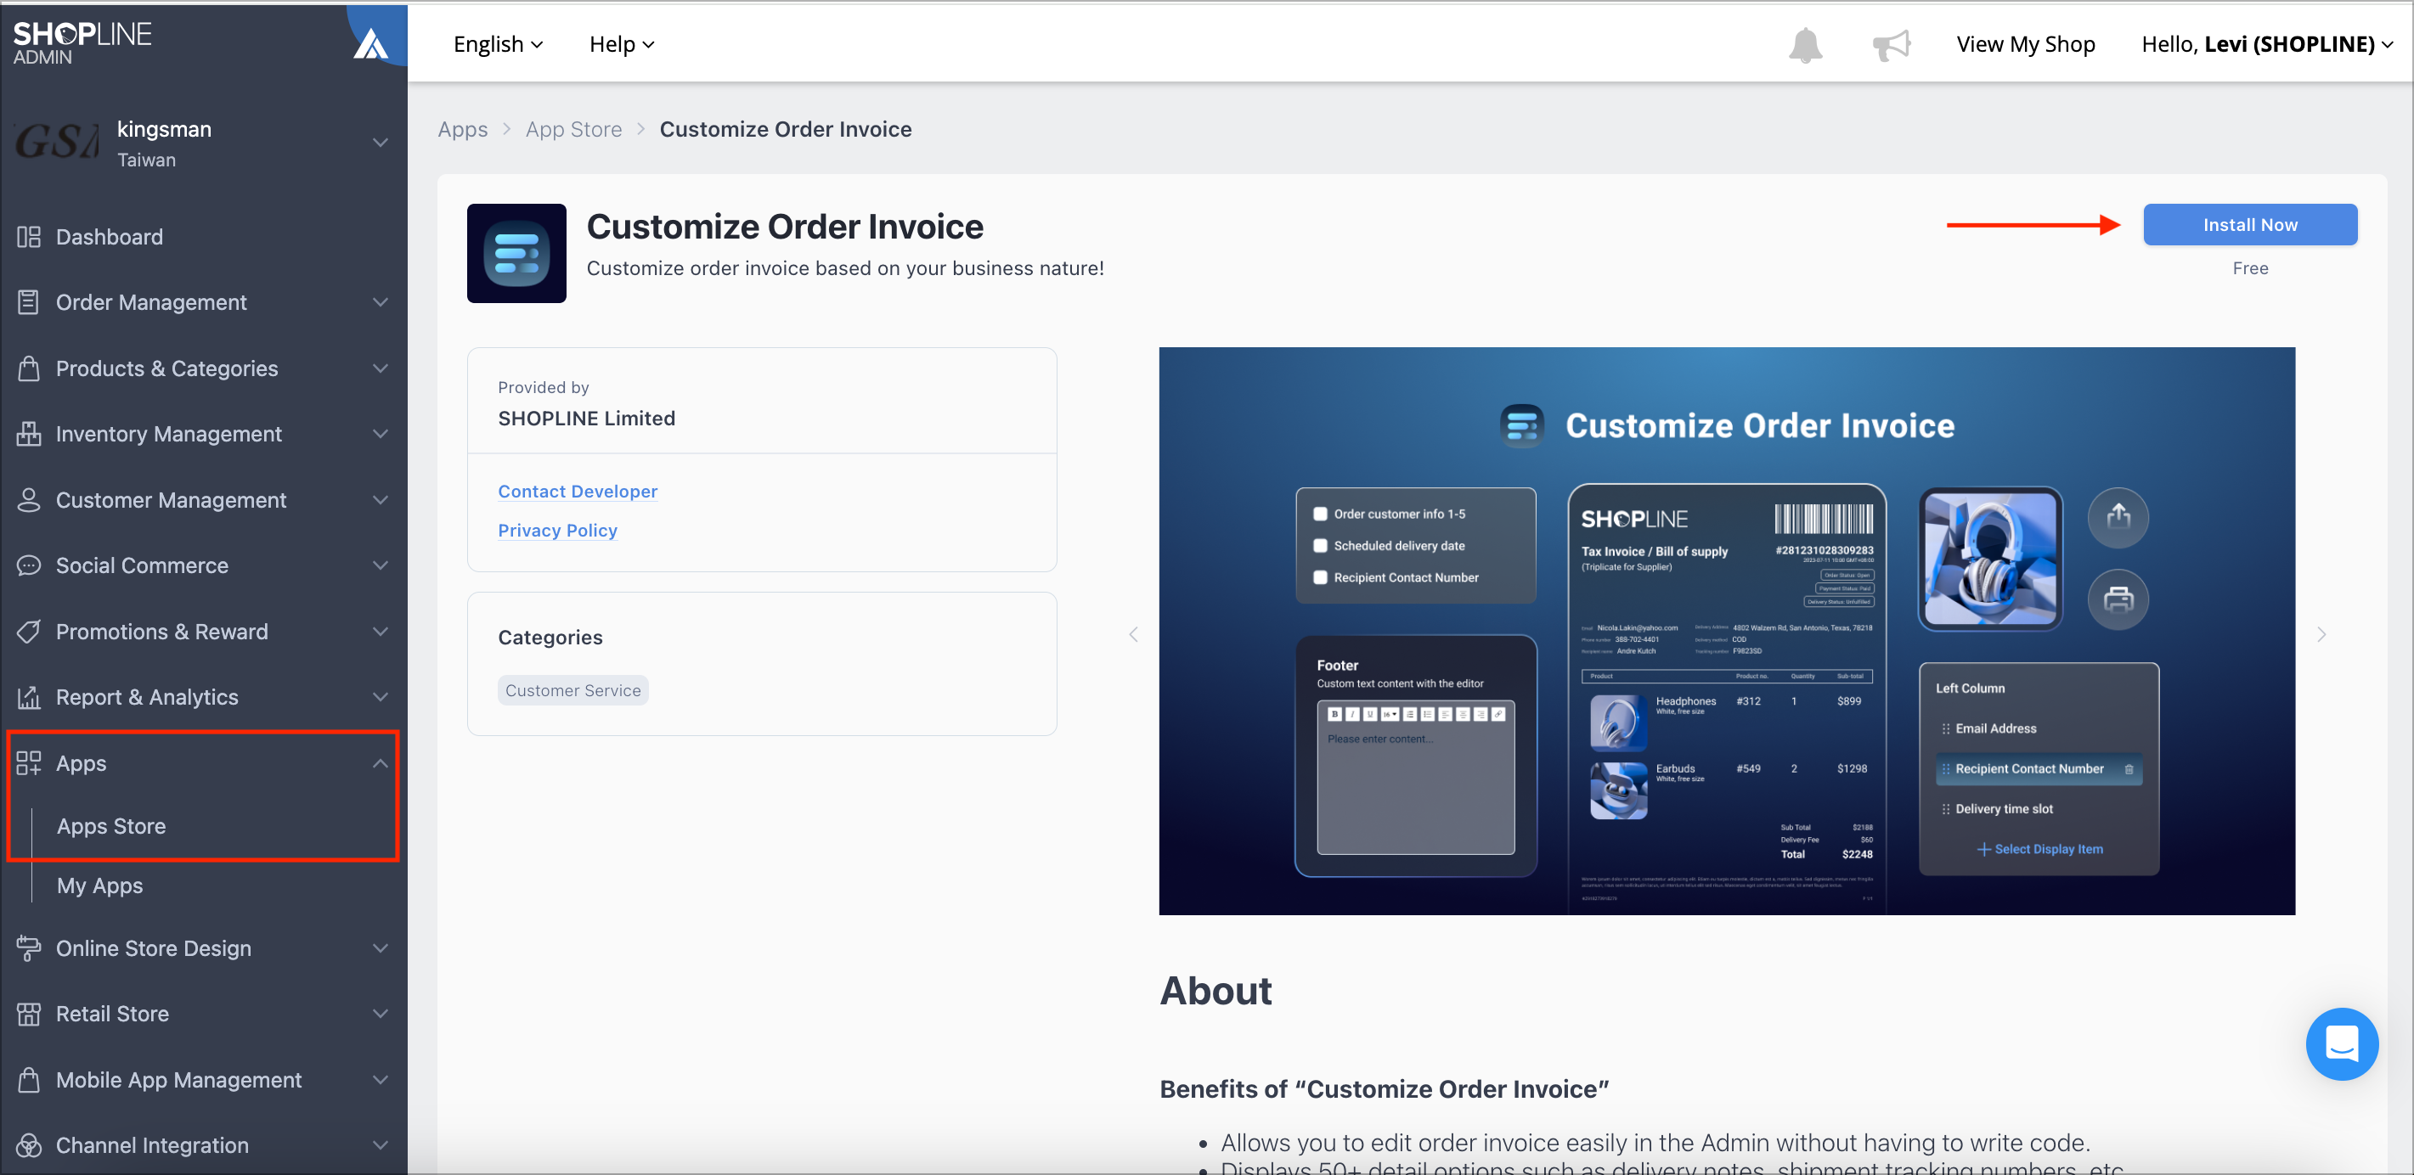The width and height of the screenshot is (2414, 1175).
Task: Expand the Inventory Management chevron
Action: tap(381, 434)
